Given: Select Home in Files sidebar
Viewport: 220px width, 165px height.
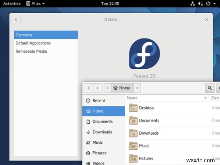Looking at the screenshot, I should [104, 111].
